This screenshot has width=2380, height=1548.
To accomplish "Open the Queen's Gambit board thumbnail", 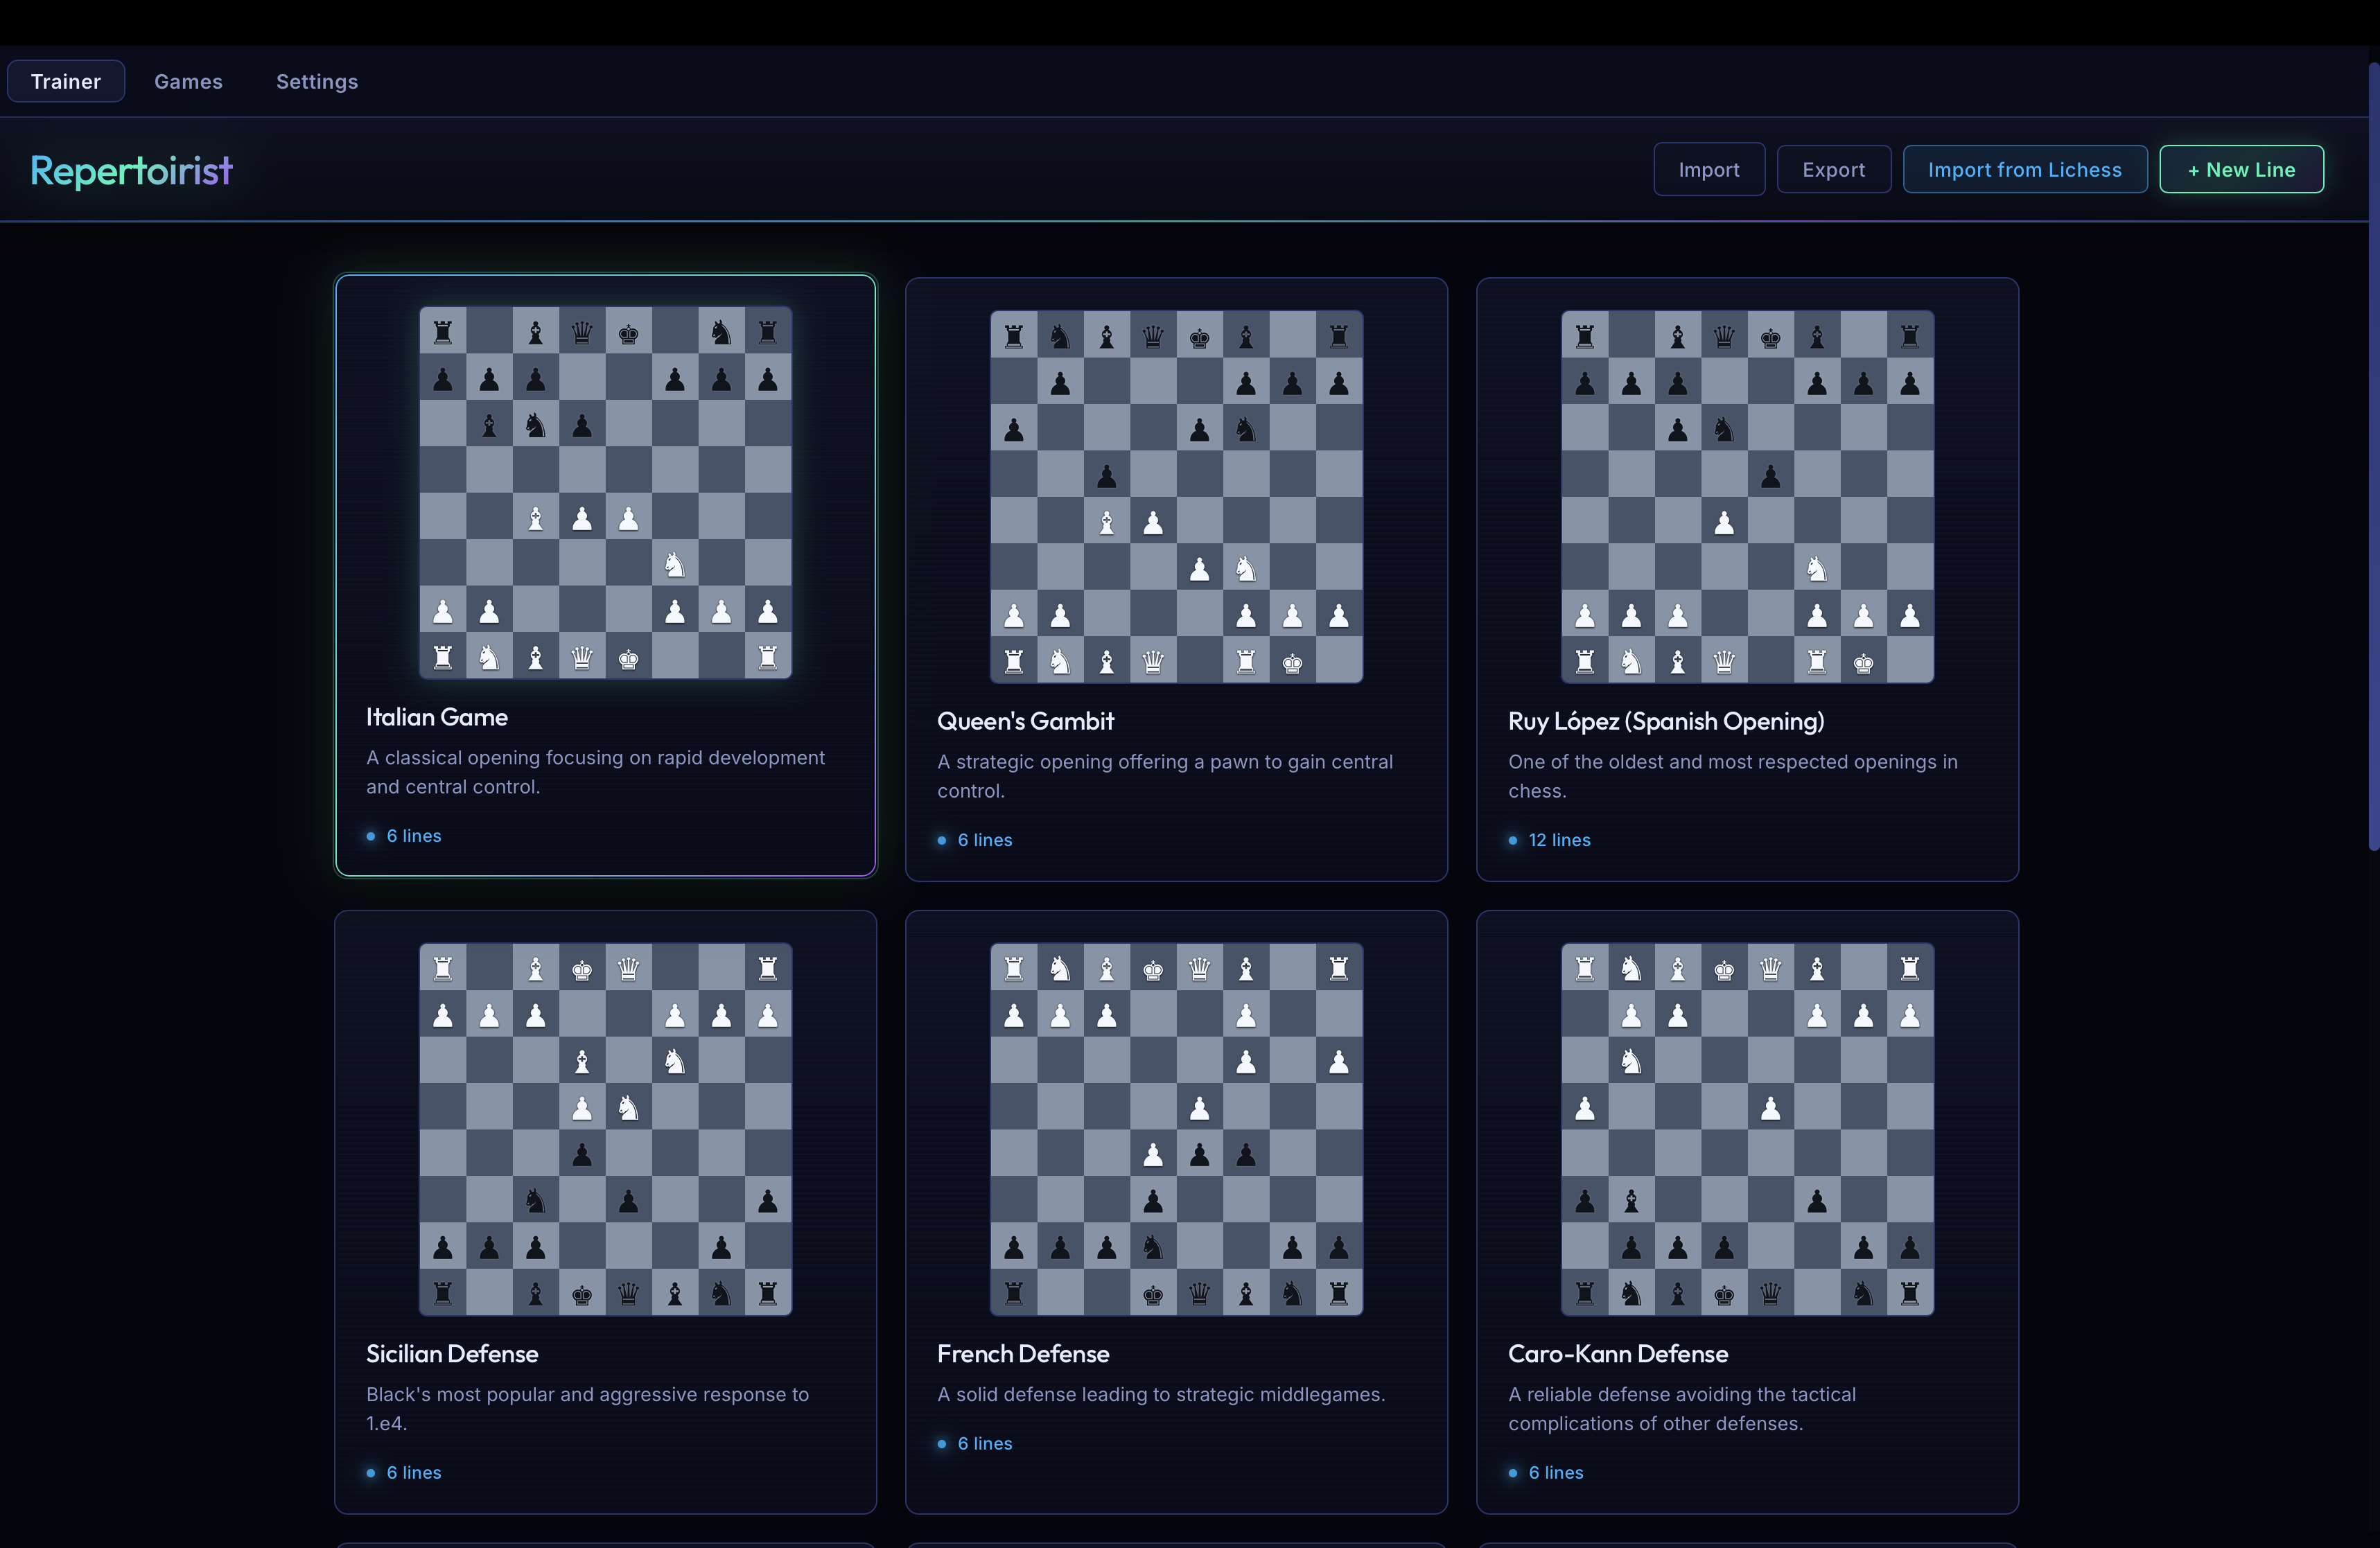I will coord(1176,497).
